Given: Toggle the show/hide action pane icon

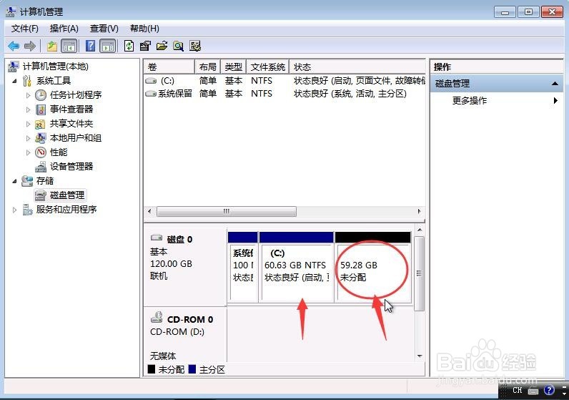Looking at the screenshot, I should point(108,46).
